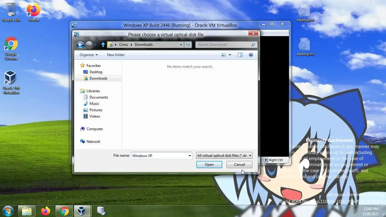
Task: Open recent pages dropdown arrow
Action: [95, 45]
